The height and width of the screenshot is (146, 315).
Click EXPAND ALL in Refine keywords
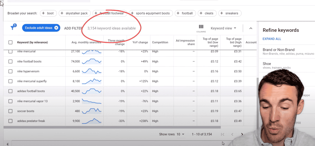click(x=272, y=39)
